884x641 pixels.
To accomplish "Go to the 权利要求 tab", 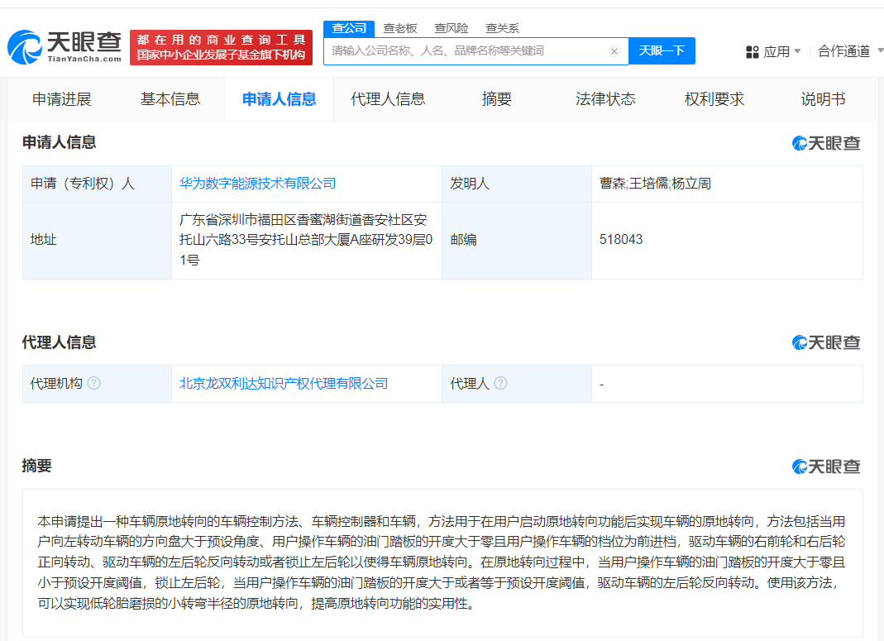I will pos(714,99).
